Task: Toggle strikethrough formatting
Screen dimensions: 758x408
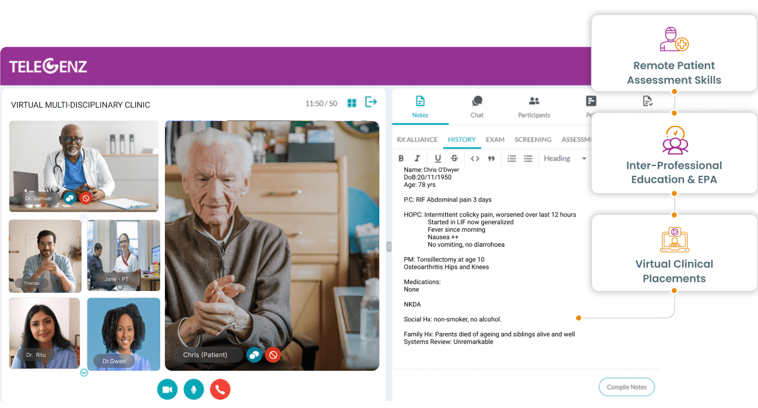Action: click(x=454, y=158)
